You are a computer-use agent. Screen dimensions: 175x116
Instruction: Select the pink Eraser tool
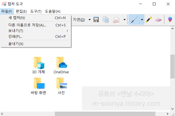(x=158, y=20)
